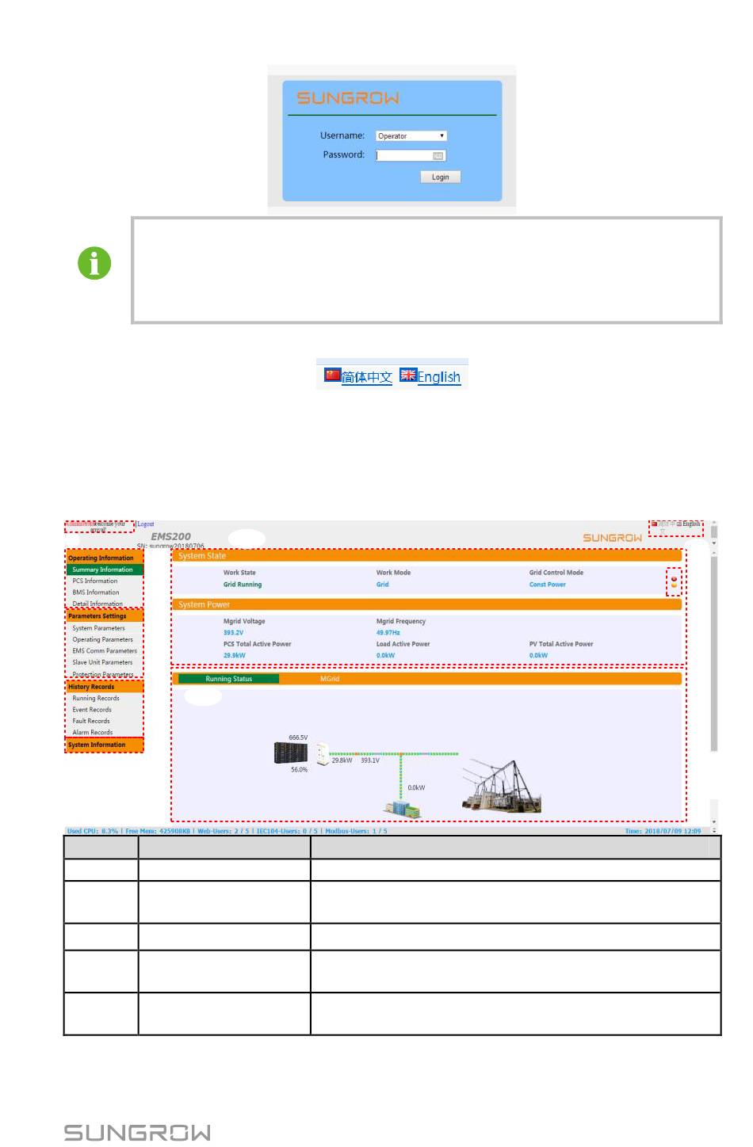Open Detail Information page
753x1147 pixels.
pos(97,604)
